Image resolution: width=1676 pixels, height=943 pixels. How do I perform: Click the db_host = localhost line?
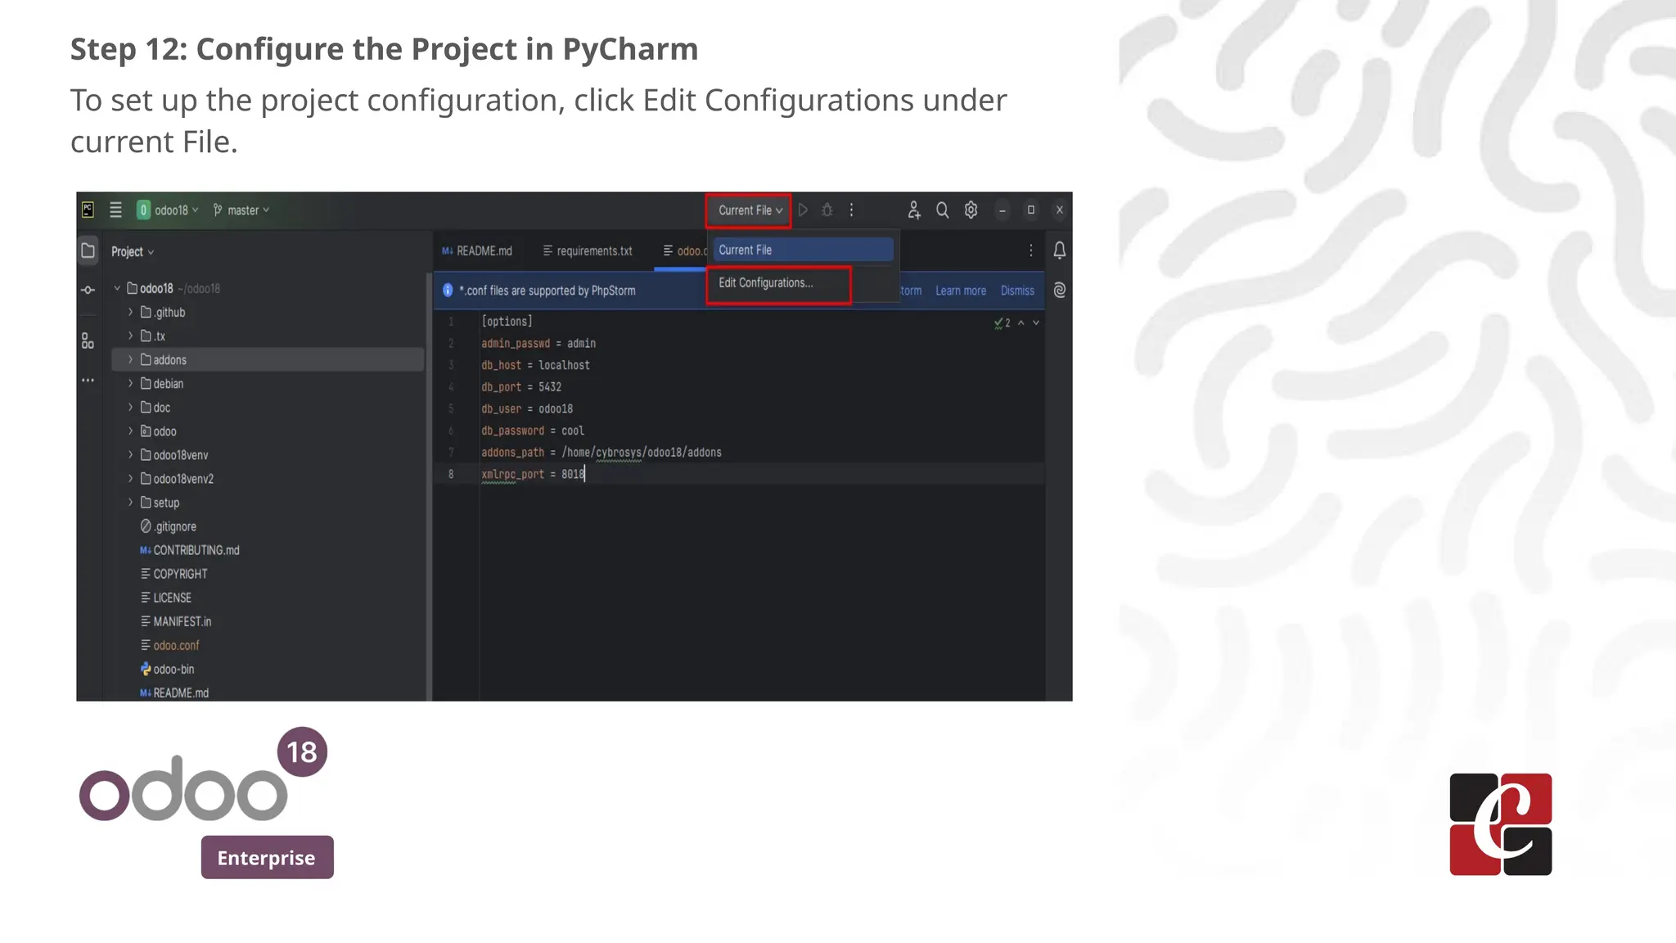[x=535, y=365]
